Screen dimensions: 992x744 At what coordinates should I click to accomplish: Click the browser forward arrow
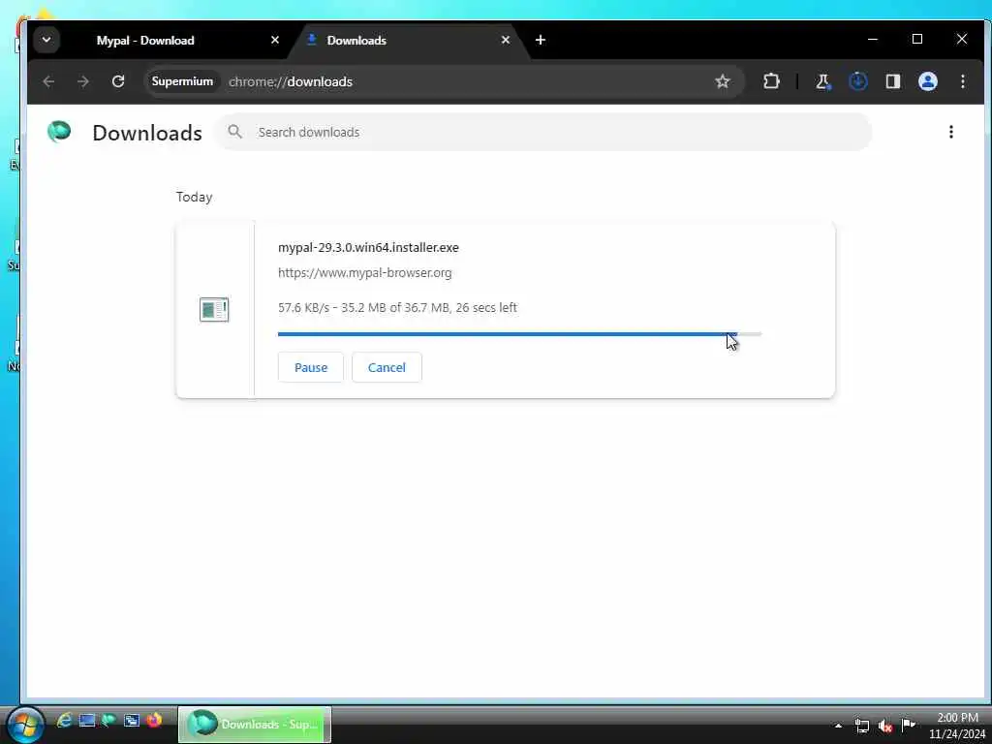point(83,81)
